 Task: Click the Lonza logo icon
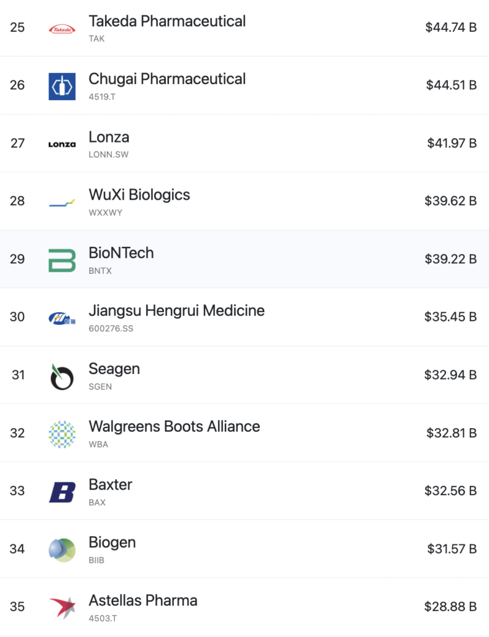pyautogui.click(x=62, y=144)
